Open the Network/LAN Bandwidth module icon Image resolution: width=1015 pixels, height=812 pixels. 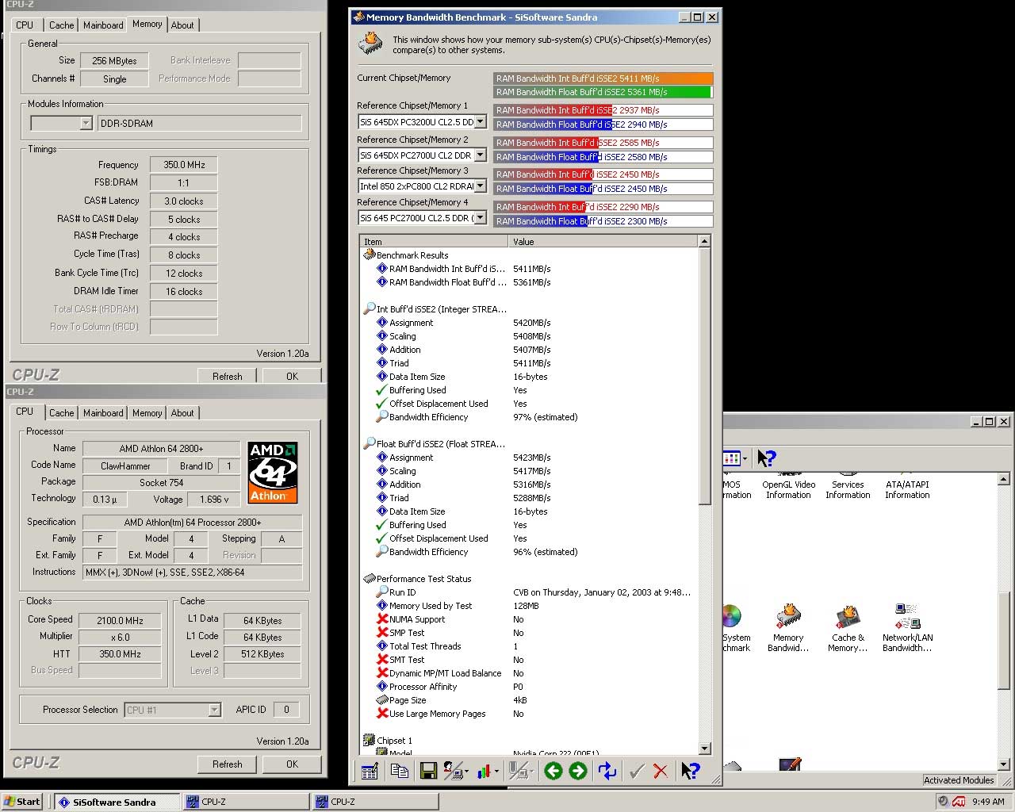click(907, 617)
